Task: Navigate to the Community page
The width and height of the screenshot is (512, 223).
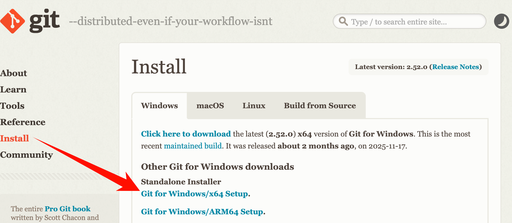Action: (26, 155)
